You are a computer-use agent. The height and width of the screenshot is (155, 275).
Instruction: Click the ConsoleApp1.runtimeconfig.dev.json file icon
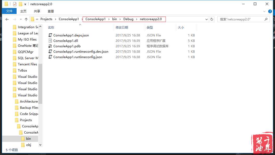pyautogui.click(x=50, y=52)
